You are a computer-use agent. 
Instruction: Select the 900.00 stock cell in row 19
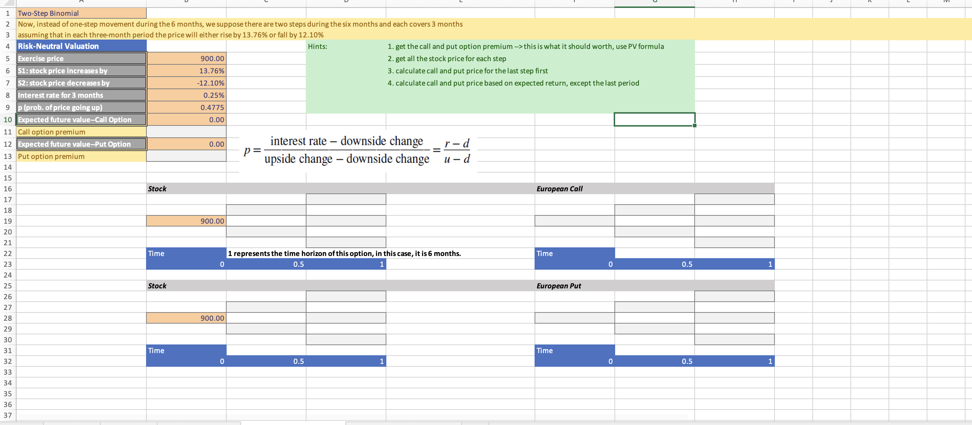[x=186, y=221]
